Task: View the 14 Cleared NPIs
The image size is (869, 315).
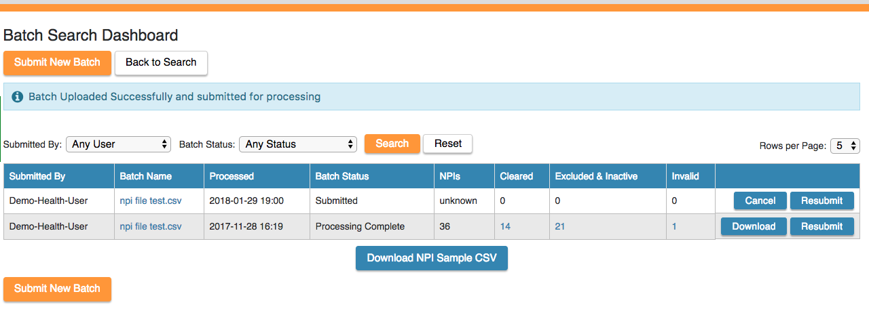Action: point(505,226)
